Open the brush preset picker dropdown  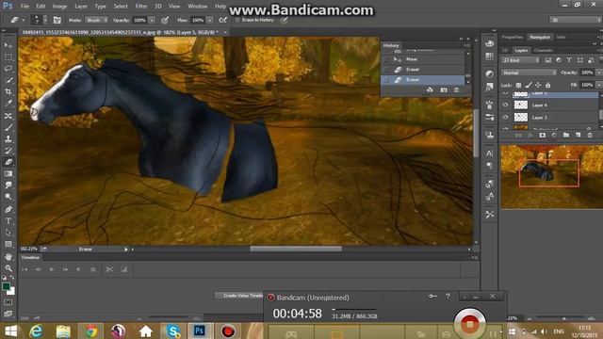click(45, 20)
